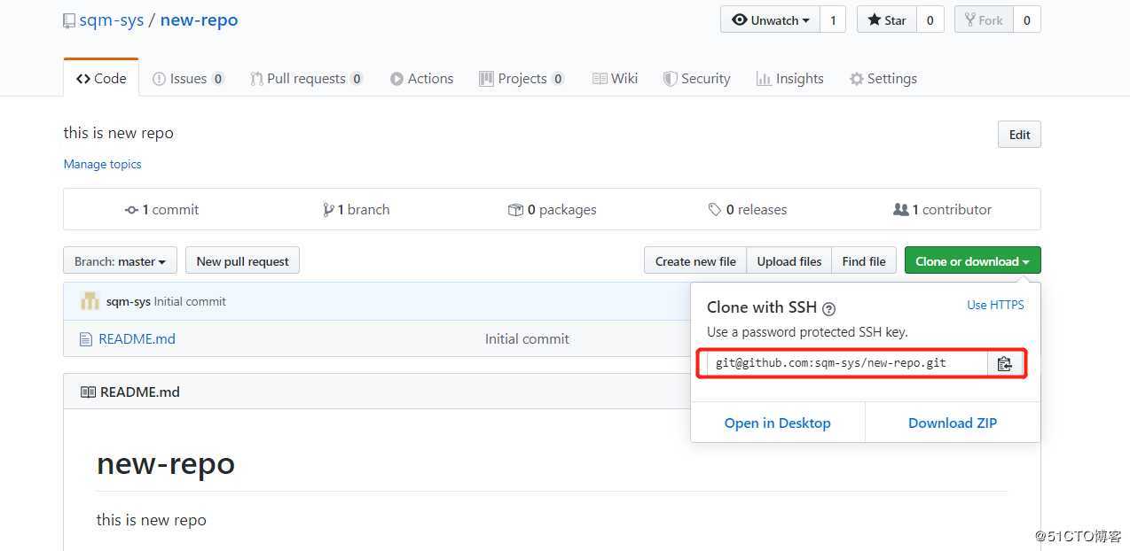Open the new-repo link in title
The image size is (1130, 551).
[199, 19]
